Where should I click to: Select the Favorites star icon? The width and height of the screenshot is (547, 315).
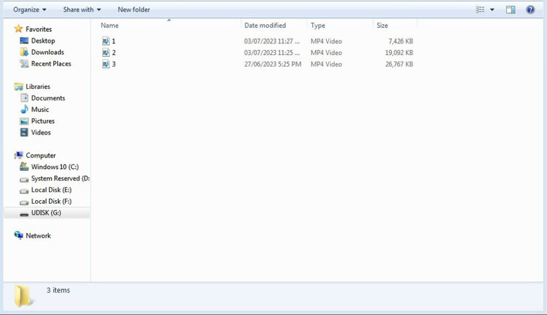click(18, 29)
